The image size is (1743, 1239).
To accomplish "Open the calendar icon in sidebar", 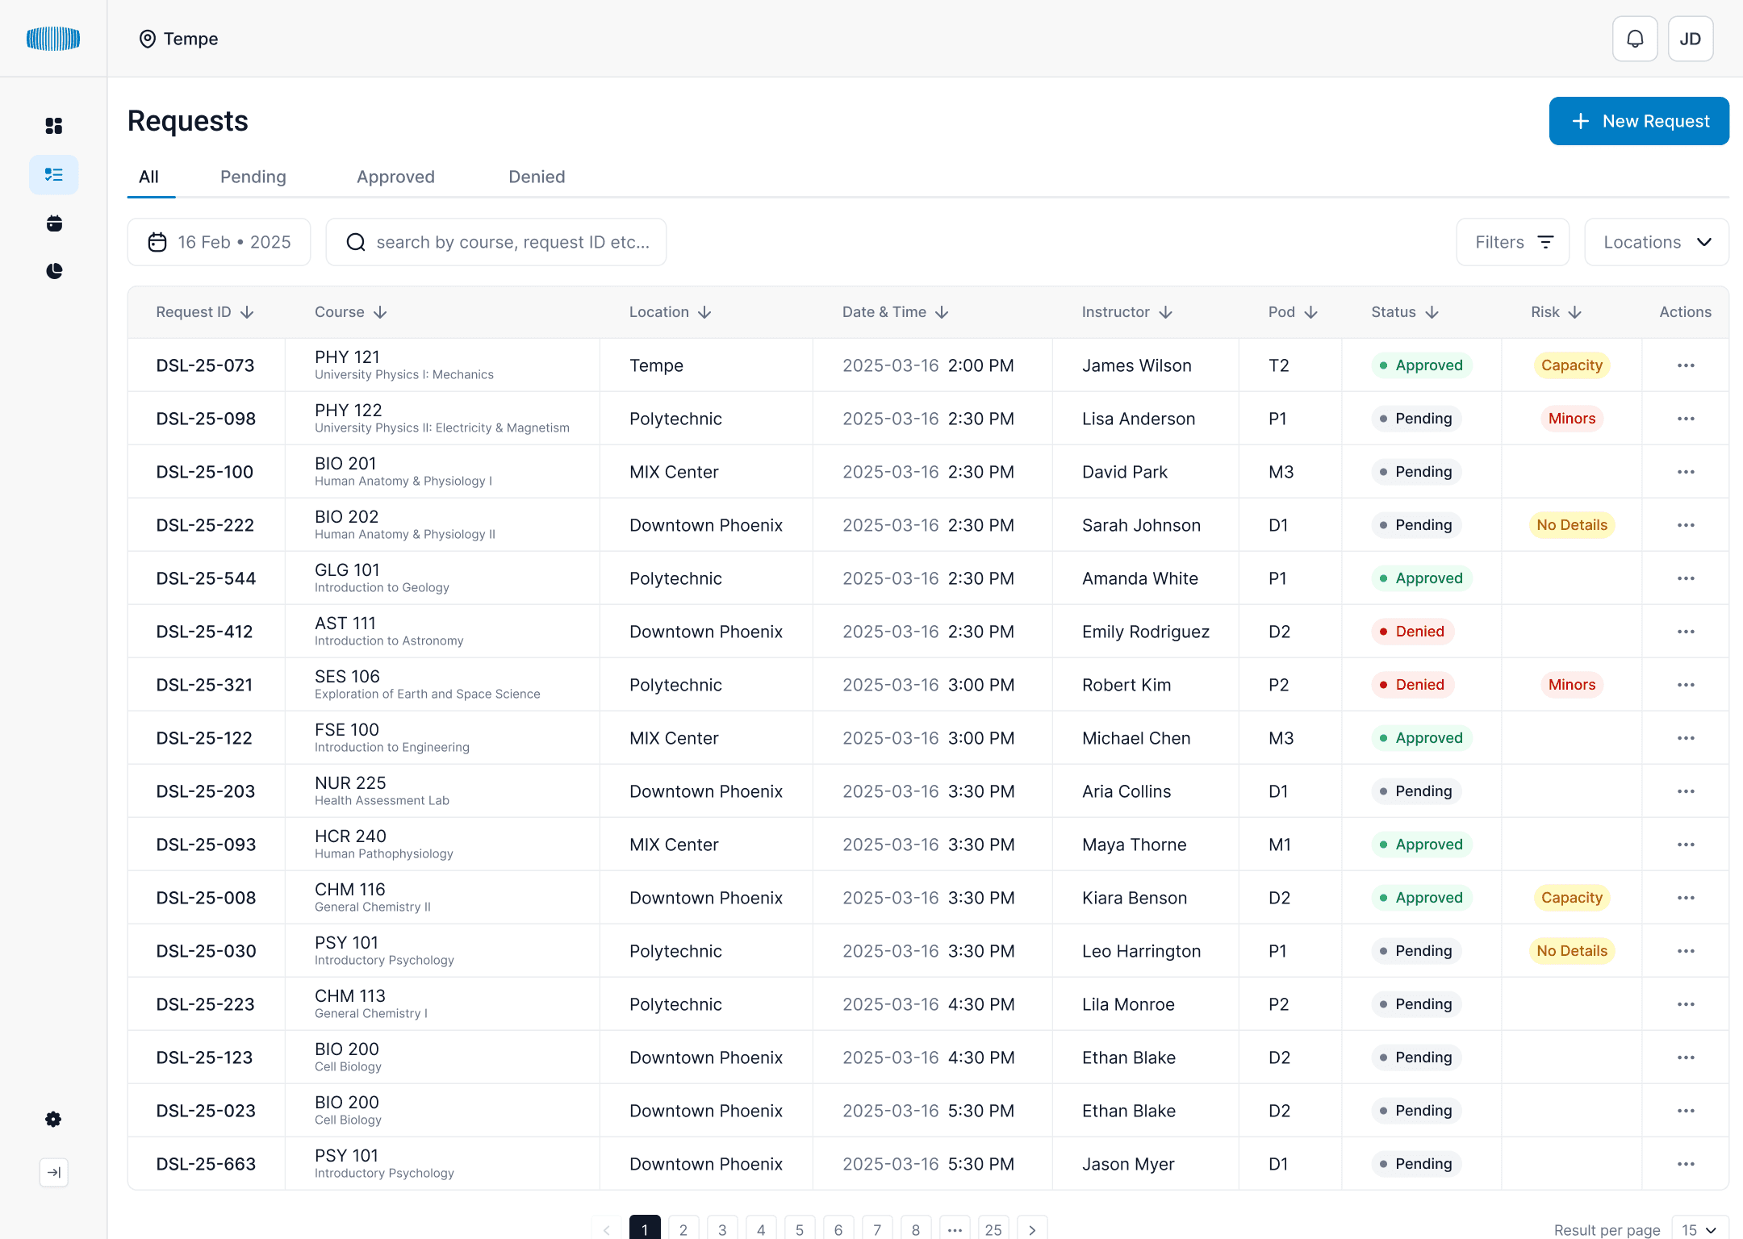I will (53, 223).
